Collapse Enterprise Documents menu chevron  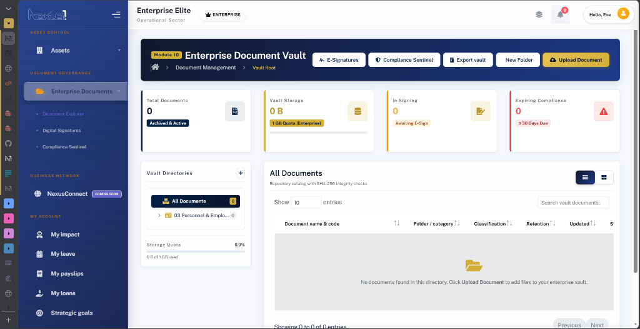click(119, 91)
